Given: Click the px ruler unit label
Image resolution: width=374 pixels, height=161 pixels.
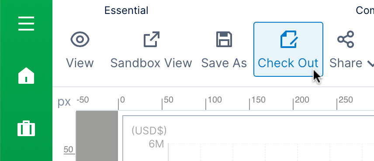Looking at the screenshot, I should (x=64, y=102).
